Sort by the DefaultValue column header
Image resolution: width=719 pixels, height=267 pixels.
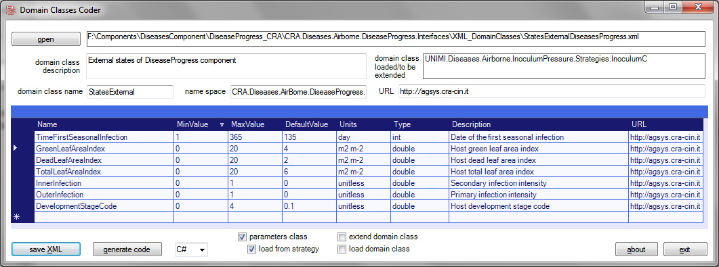(x=308, y=124)
